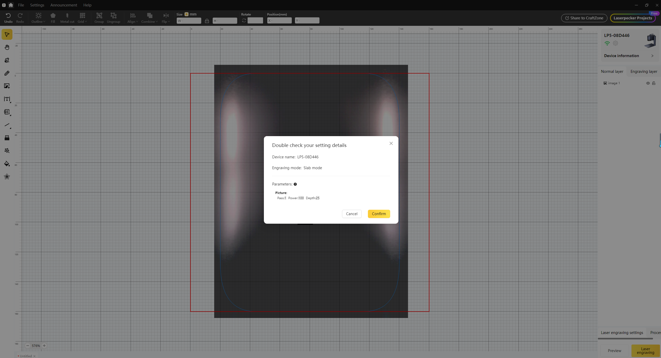Expand the Align dropdown
The width and height of the screenshot is (661, 358).
click(133, 18)
